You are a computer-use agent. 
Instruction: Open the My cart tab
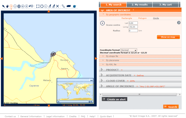[x=165, y=5]
